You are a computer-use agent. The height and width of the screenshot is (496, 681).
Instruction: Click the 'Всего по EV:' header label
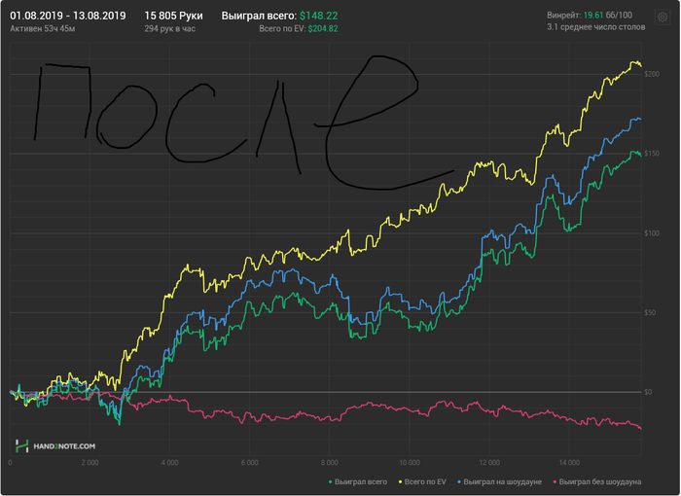283,28
